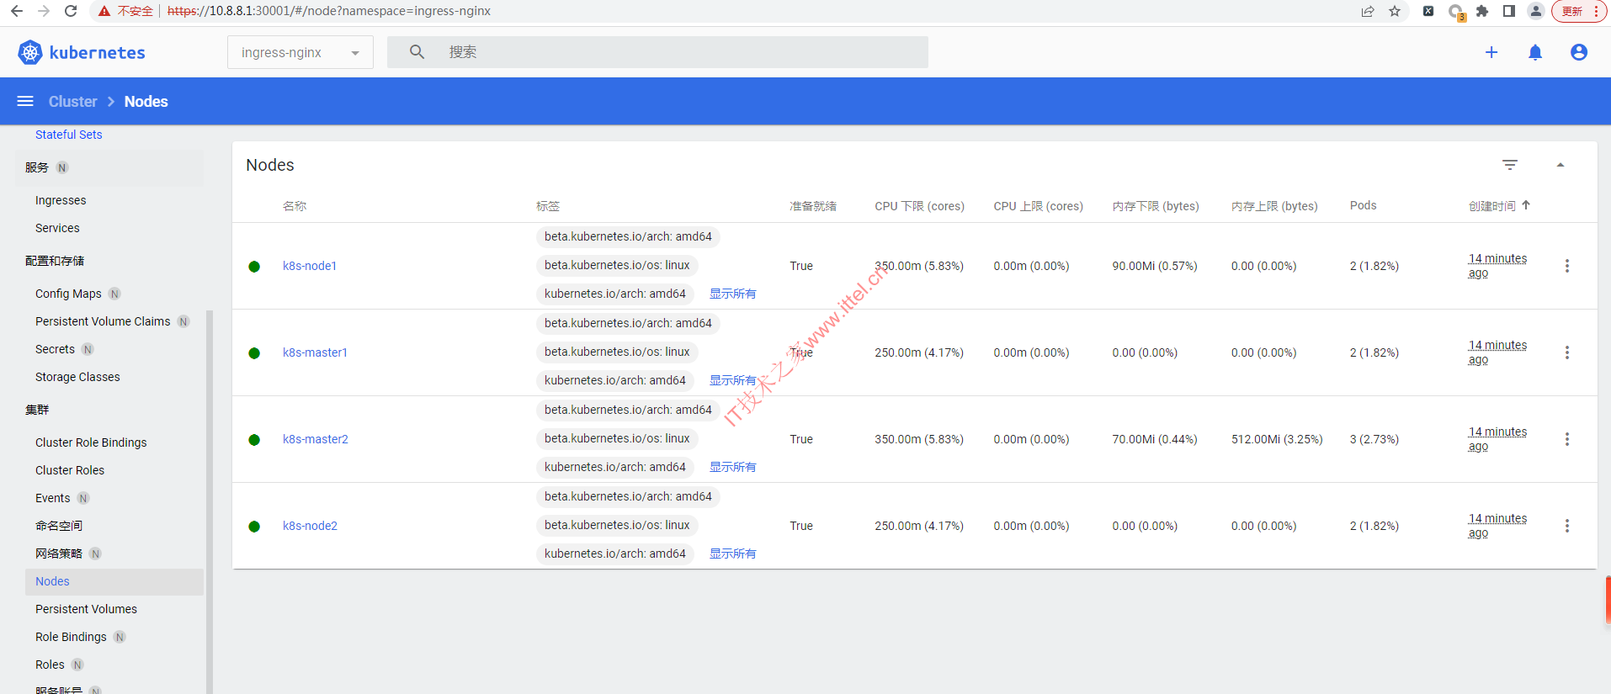Image resolution: width=1611 pixels, height=694 pixels.
Task: Open Services in the sidebar
Action: click(x=57, y=228)
